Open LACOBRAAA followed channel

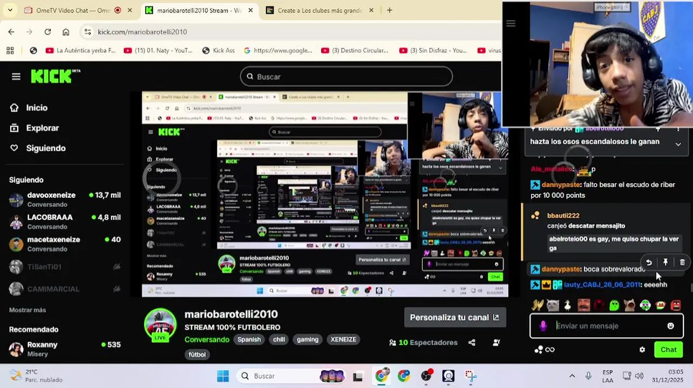click(65, 221)
